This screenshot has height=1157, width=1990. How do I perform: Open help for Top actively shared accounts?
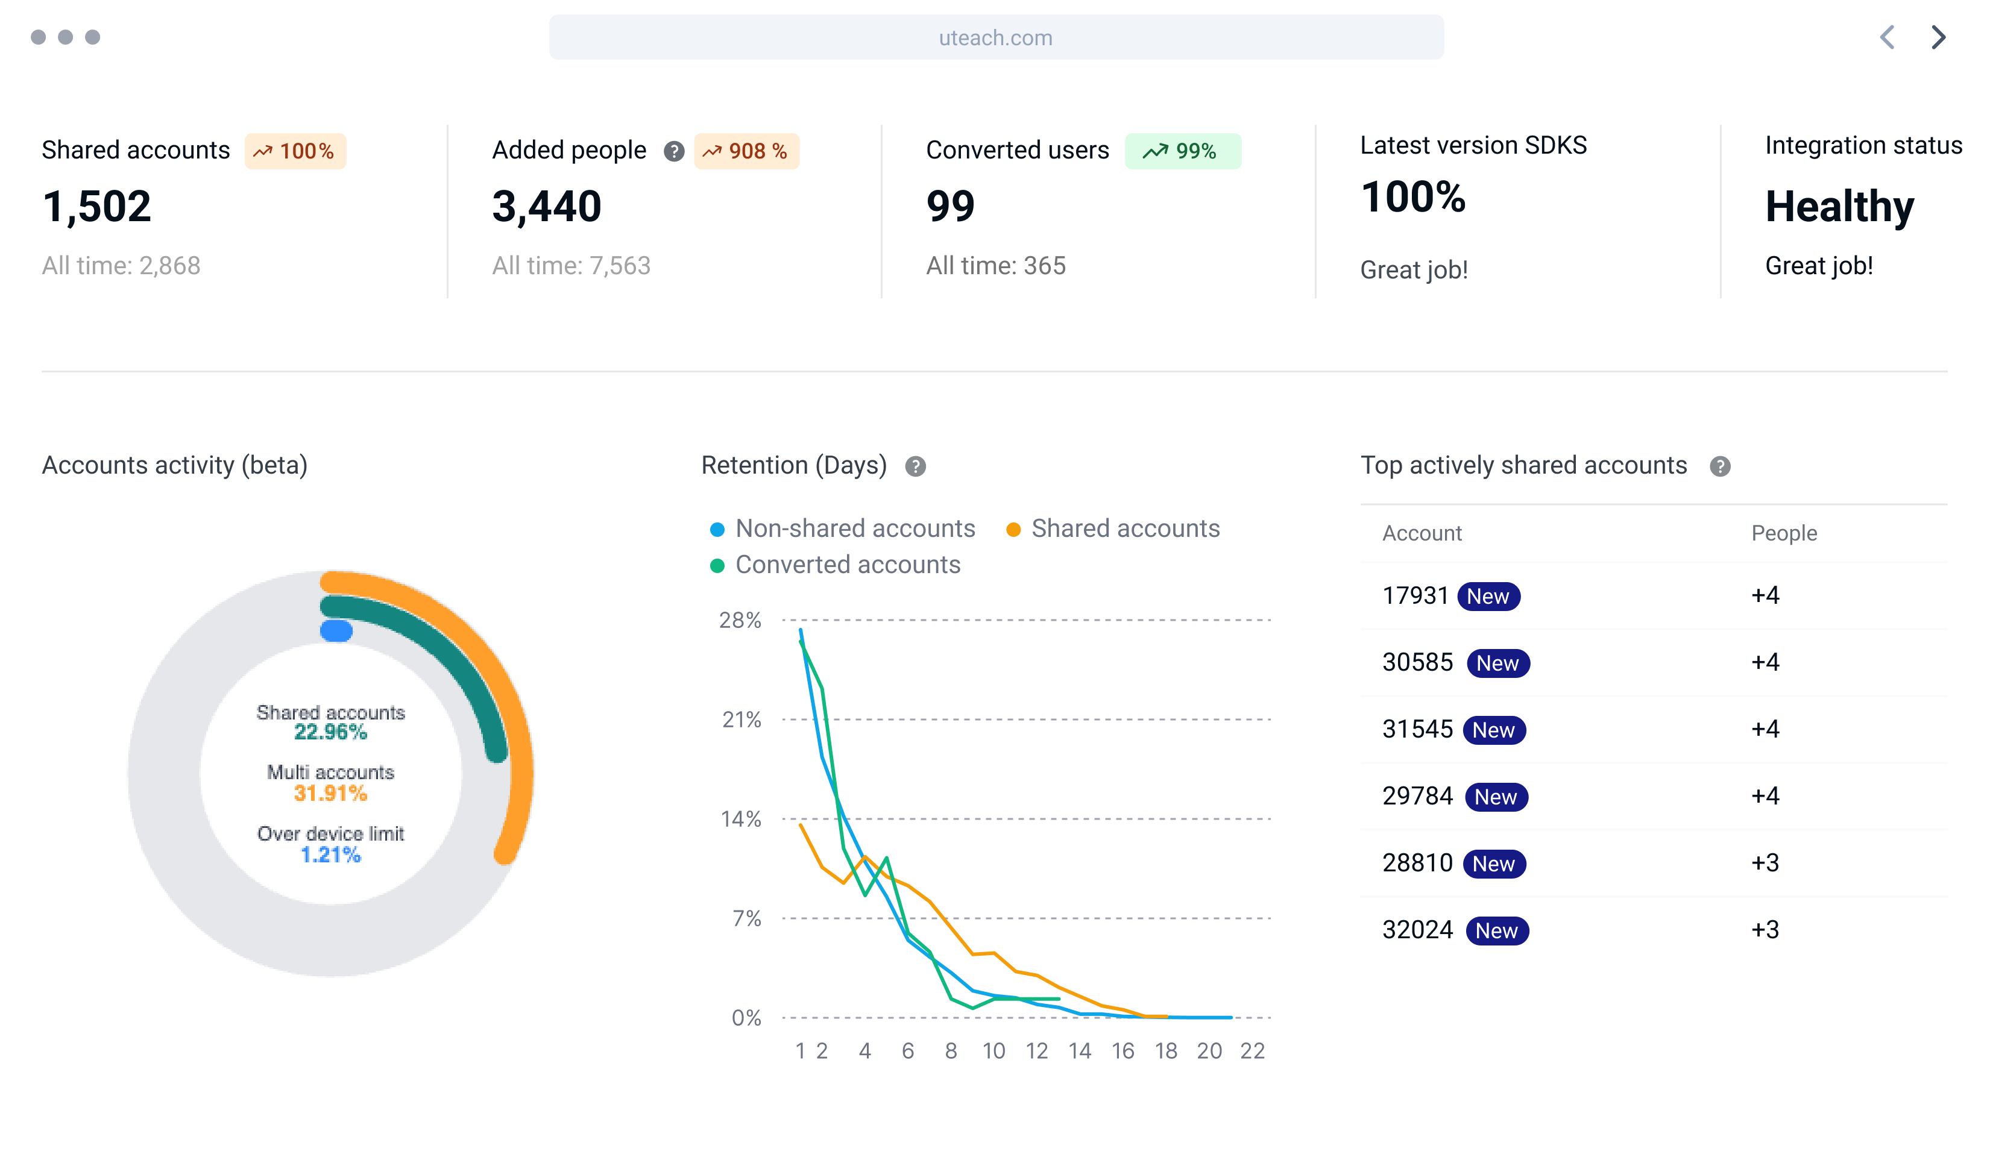coord(1720,466)
